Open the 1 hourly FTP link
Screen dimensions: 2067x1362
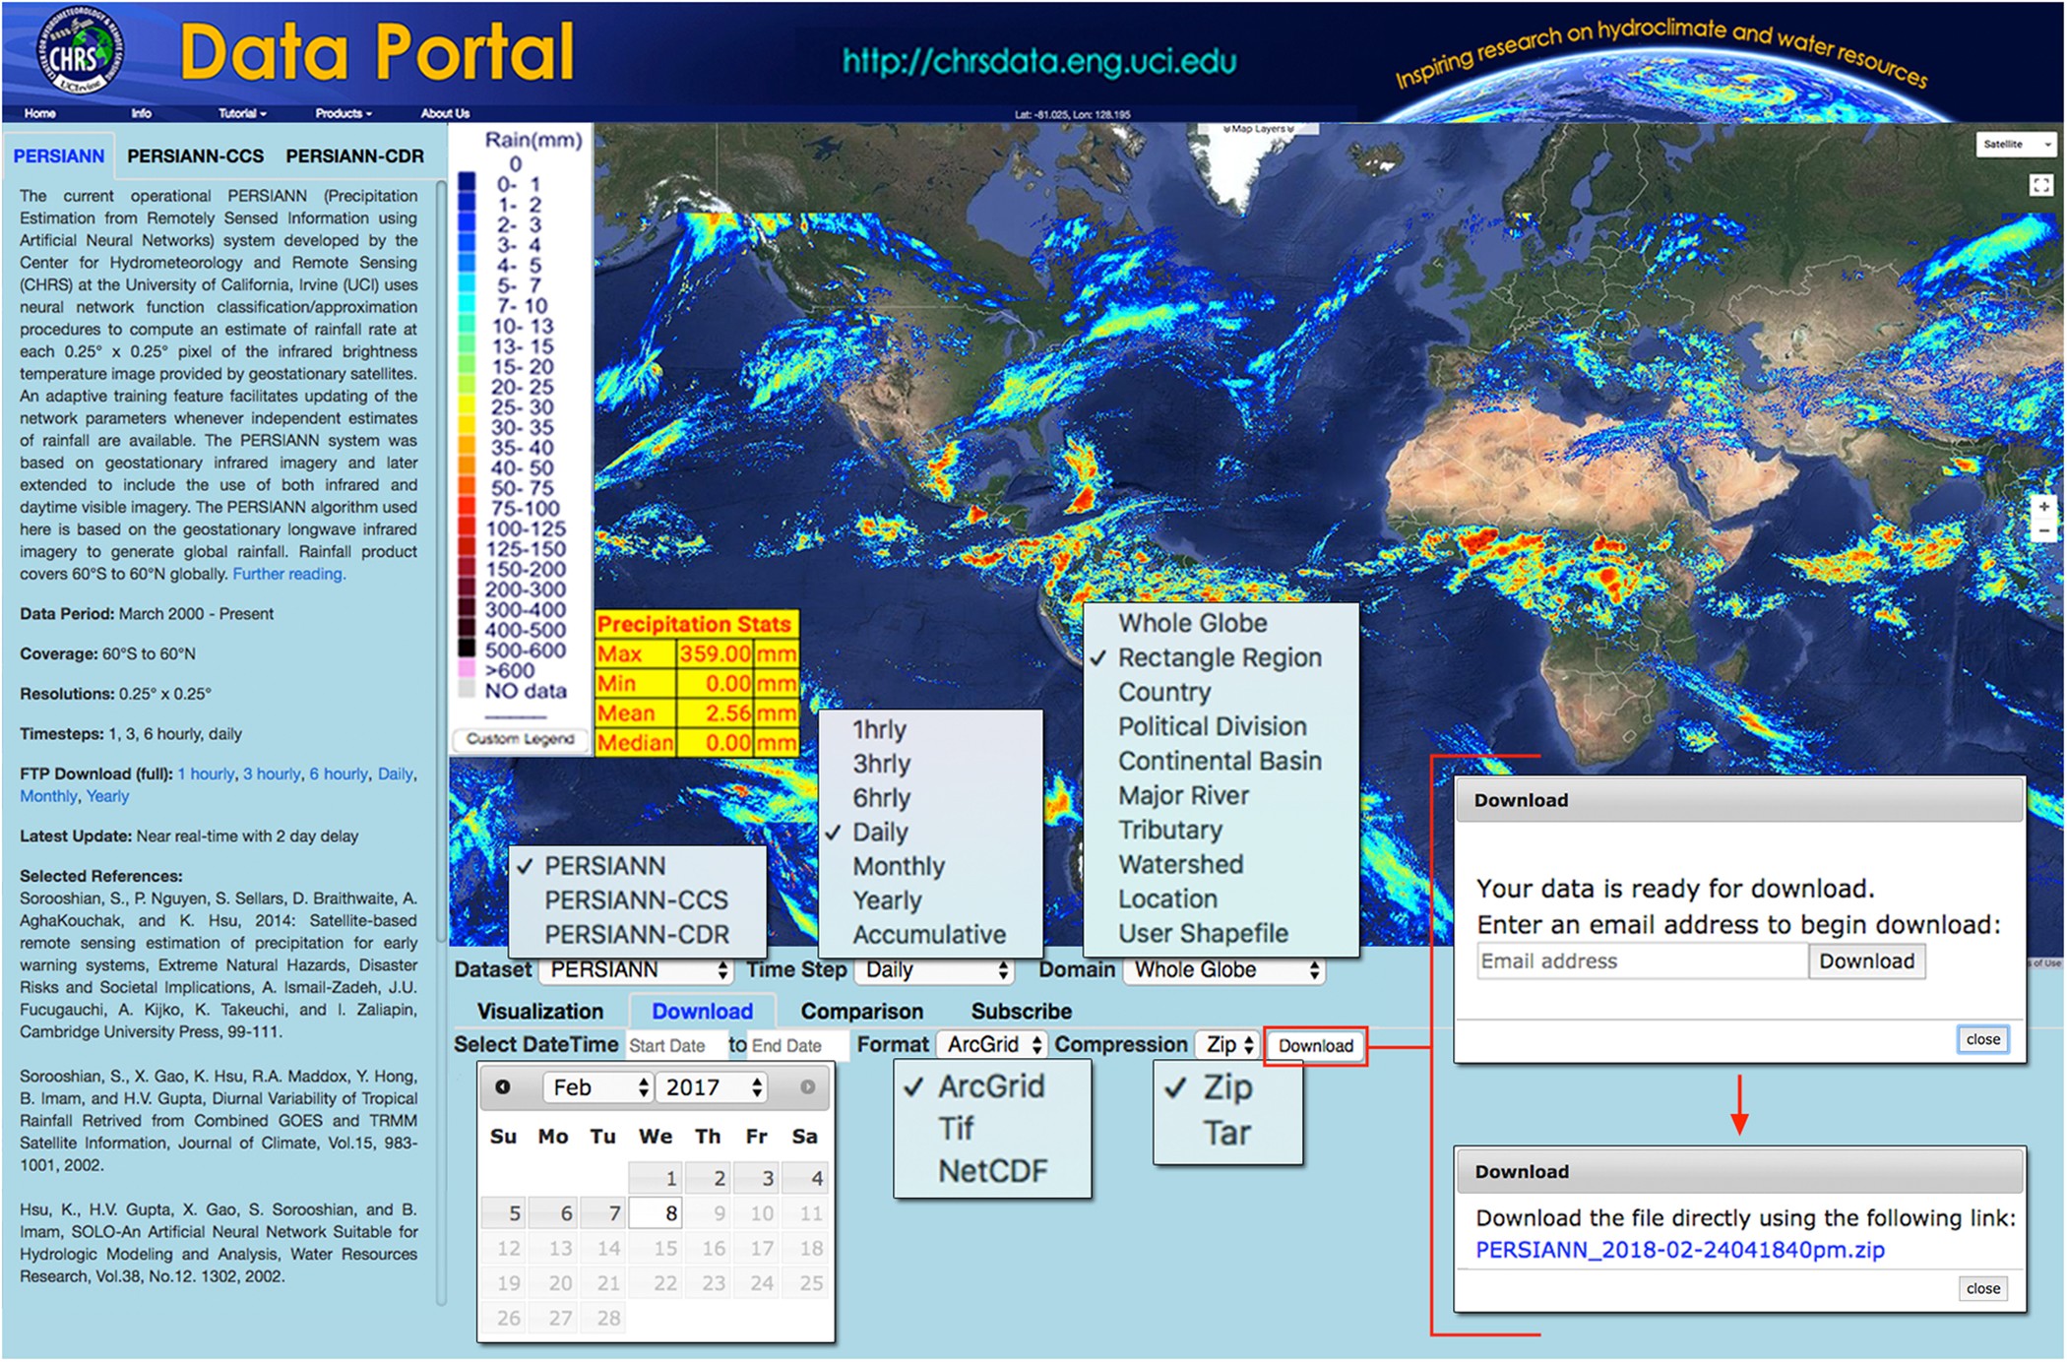[206, 774]
